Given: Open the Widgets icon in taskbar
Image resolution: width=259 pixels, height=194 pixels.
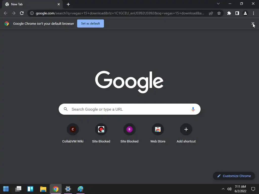Looking at the screenshot, I should point(30,189).
